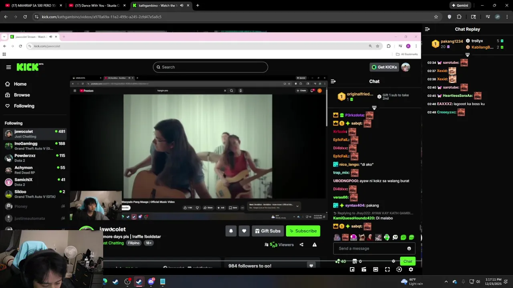Open the JP profile menu

pos(497,17)
